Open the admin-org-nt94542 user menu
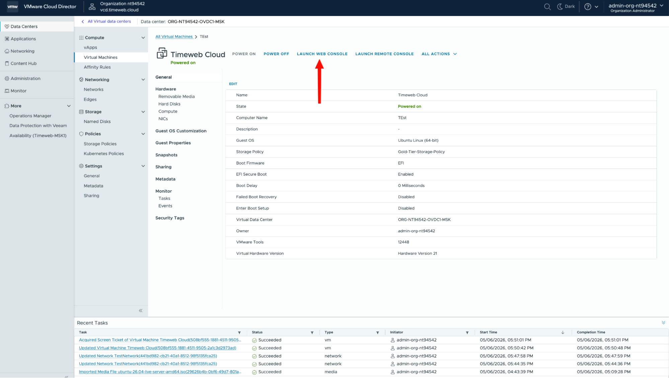The width and height of the screenshot is (669, 378). (x=636, y=8)
